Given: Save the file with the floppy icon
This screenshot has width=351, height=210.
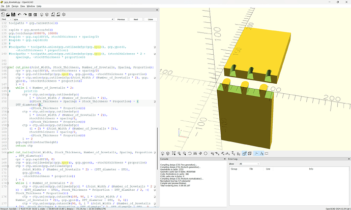Looking at the screenshot, I should pos(13,15).
